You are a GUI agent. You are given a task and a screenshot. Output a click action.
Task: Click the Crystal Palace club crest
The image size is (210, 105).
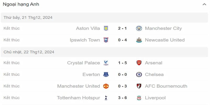coord(106,63)
